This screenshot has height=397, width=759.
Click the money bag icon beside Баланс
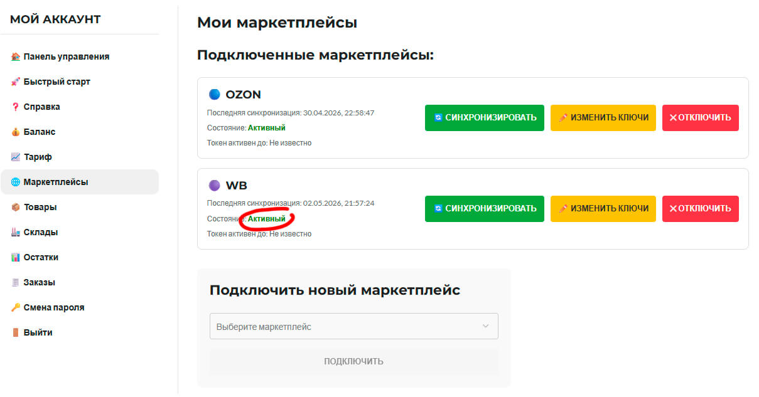(16, 132)
